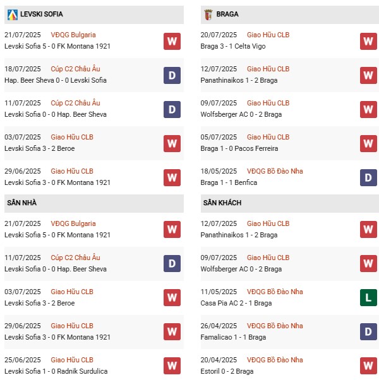Open Giao Hữu CLB link dated 20/07/2025
Image resolution: width=379 pixels, height=380 pixels.
click(268, 35)
